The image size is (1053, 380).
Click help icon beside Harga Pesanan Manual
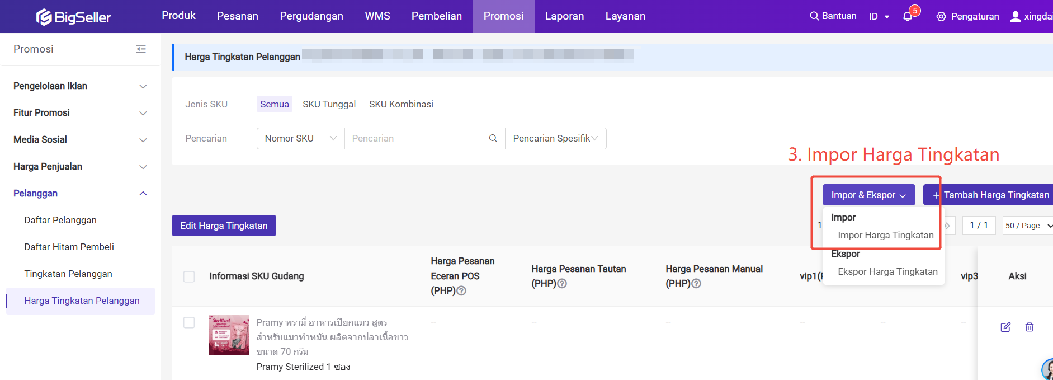pos(696,284)
